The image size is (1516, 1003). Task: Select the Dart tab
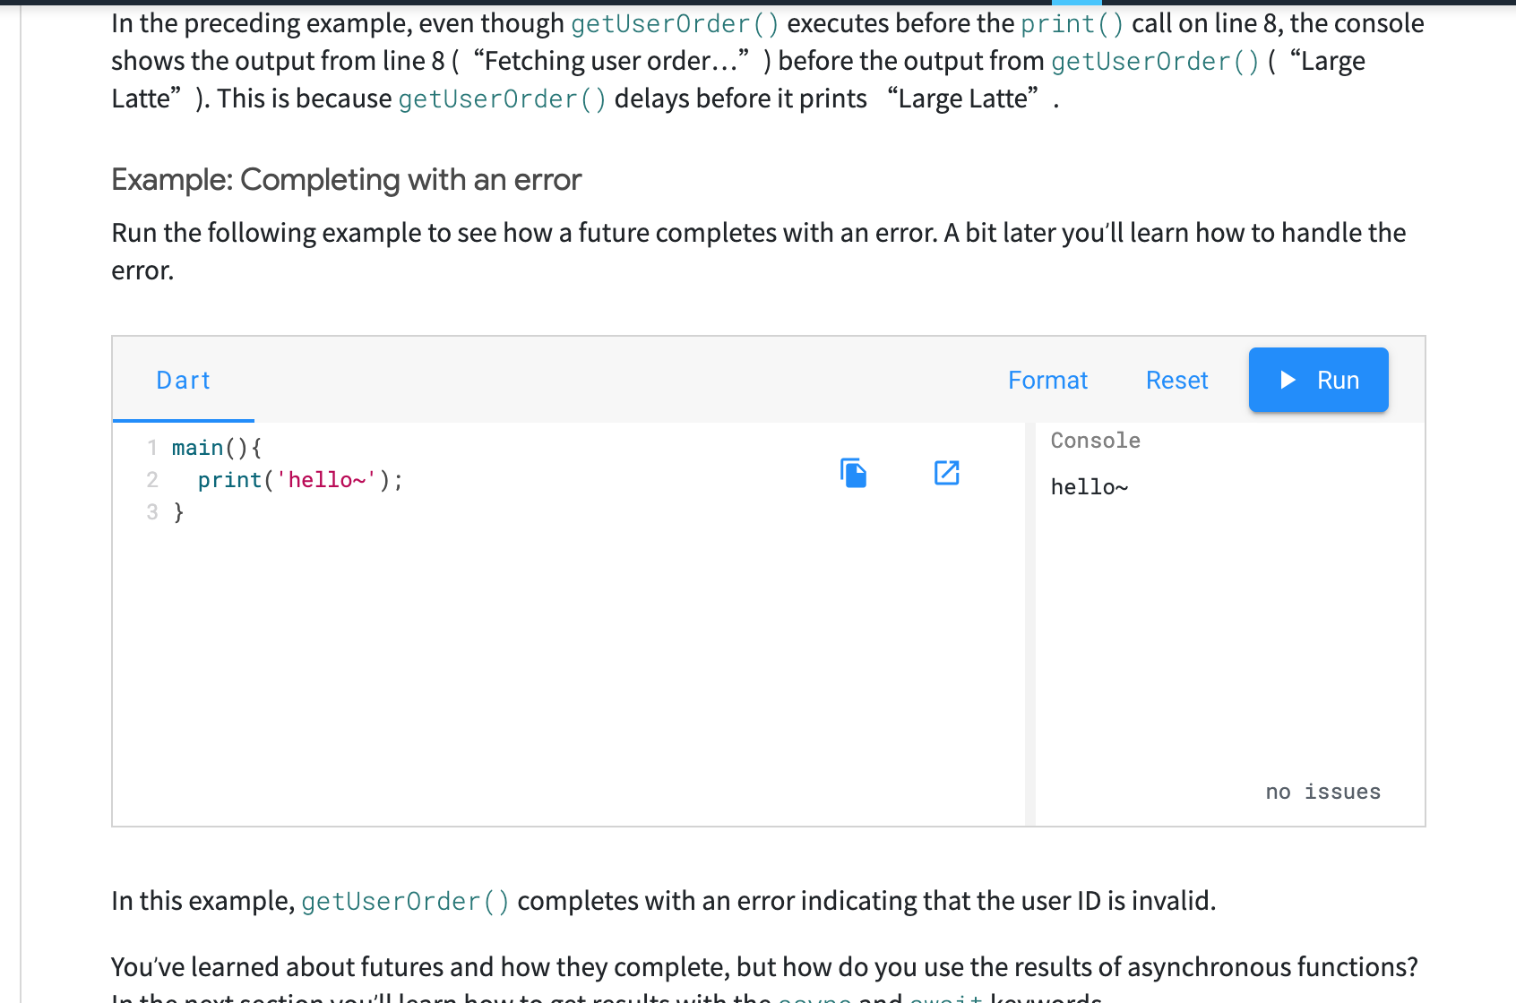[184, 381]
